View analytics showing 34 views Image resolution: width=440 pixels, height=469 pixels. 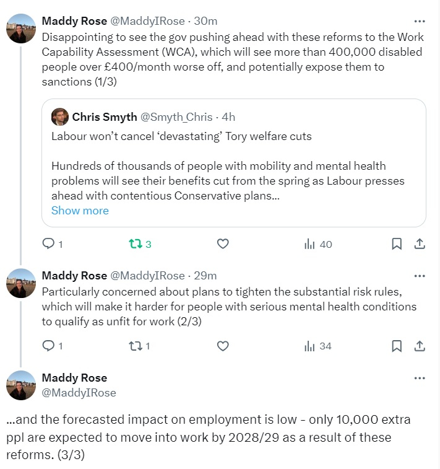tap(318, 346)
